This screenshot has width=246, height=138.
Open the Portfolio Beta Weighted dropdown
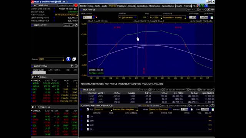[x=125, y=109]
